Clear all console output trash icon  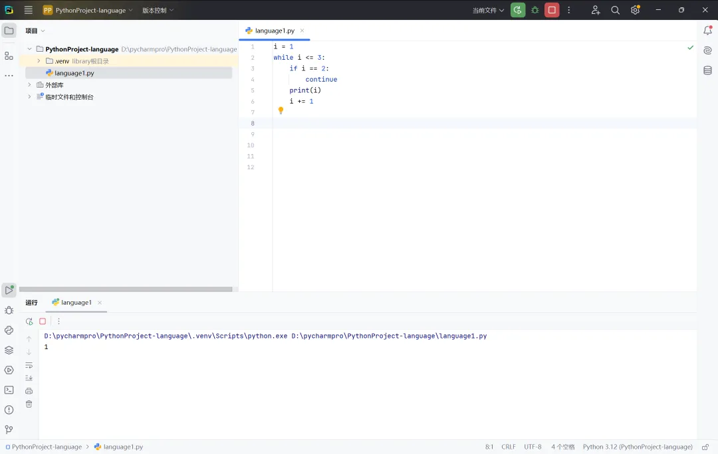point(29,404)
